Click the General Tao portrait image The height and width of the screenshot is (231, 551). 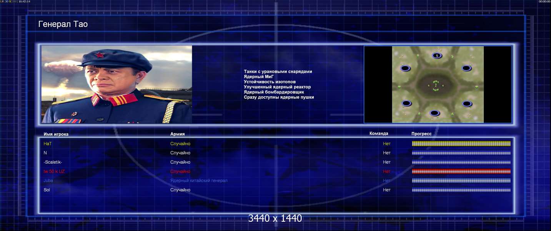pos(117,84)
